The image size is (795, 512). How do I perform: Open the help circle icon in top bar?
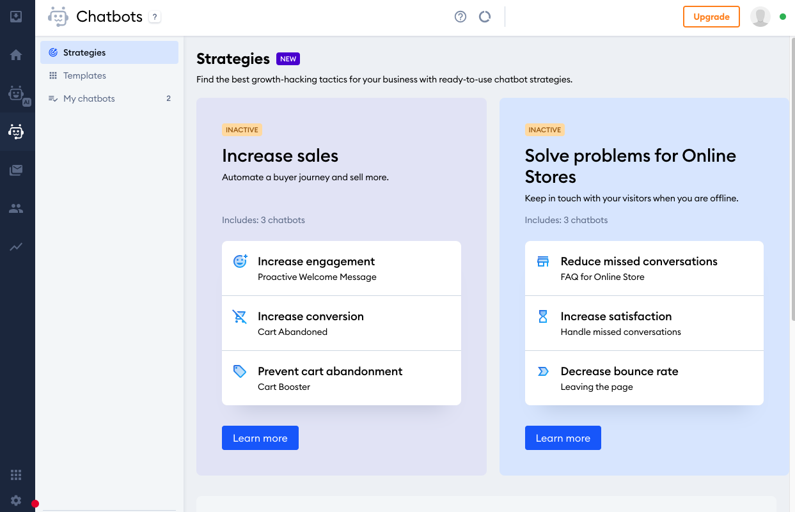click(x=460, y=17)
